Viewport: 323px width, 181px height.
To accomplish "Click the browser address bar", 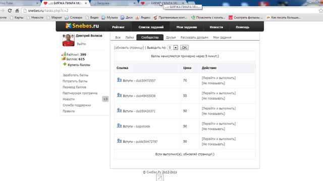I will point(169,11).
